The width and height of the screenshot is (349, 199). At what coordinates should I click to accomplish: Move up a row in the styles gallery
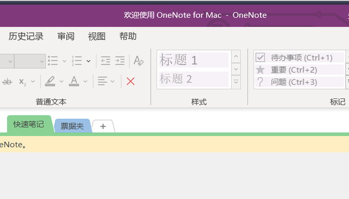pos(236,57)
